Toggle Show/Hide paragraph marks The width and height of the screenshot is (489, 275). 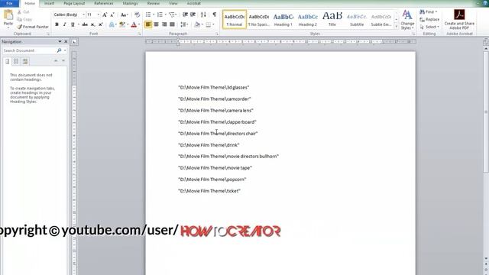215,15
